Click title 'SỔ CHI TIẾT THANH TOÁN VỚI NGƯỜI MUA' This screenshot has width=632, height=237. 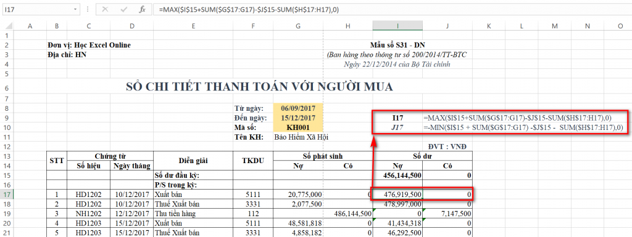(259, 86)
